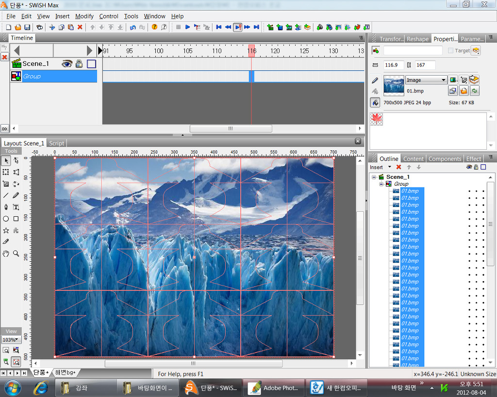Open the Modify menu
This screenshot has width=497, height=397.
[84, 16]
